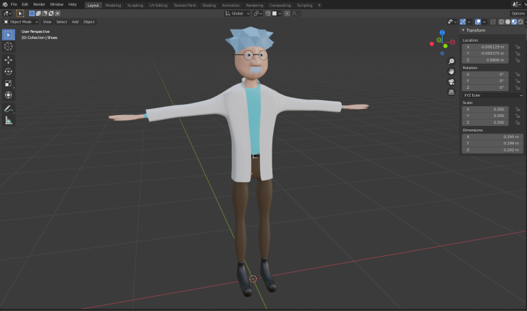Click the red X axis gizmo handle

453,42
